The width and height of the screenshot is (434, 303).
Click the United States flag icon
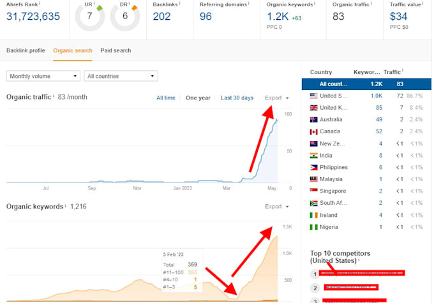click(313, 96)
